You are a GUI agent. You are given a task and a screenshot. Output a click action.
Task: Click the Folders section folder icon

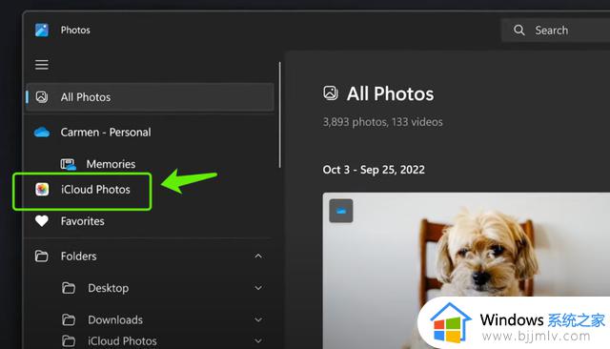[42, 256]
